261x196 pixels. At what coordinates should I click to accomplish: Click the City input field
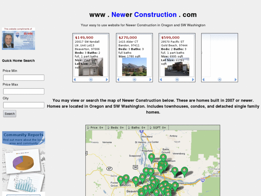pyautogui.click(x=24, y=105)
